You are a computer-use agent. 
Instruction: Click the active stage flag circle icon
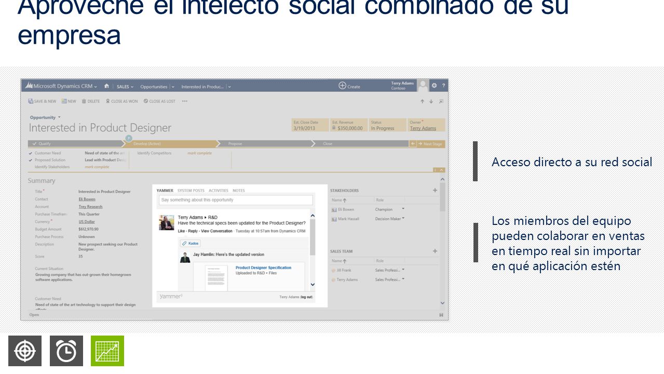point(129,139)
